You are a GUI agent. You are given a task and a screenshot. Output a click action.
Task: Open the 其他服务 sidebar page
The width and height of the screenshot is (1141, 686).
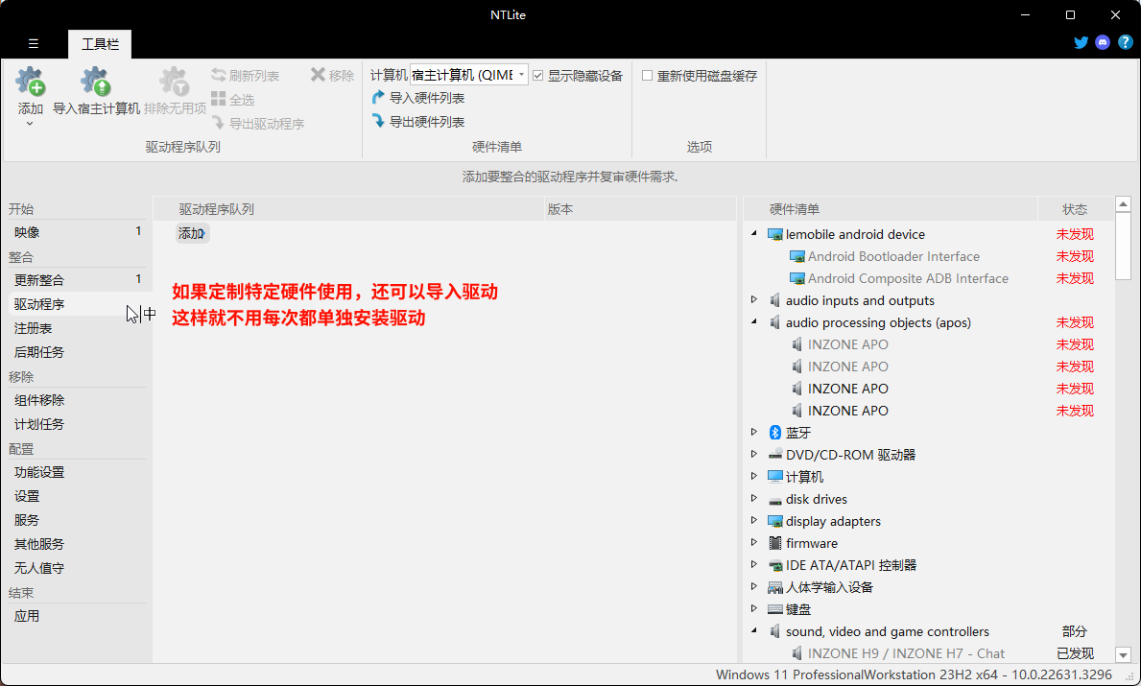[x=77, y=545]
